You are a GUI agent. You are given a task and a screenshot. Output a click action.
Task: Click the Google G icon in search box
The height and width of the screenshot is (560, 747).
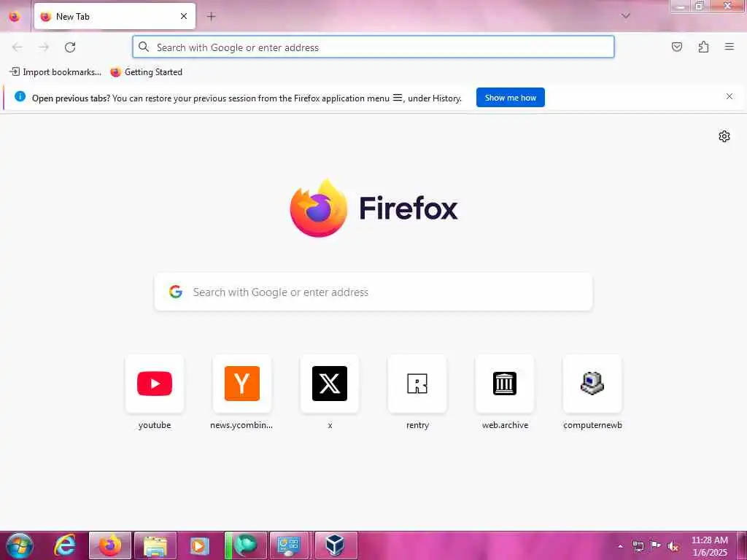[176, 292]
